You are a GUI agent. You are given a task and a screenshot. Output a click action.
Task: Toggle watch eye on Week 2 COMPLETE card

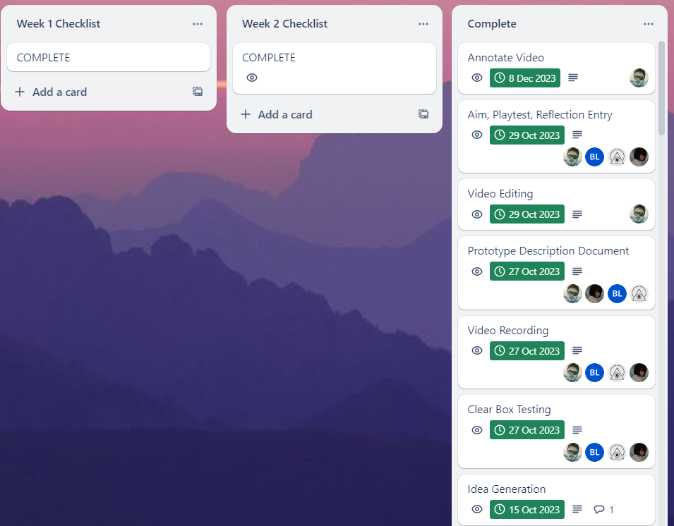click(252, 78)
